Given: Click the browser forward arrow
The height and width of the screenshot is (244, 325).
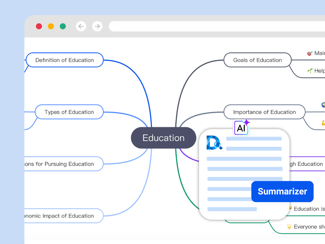Looking at the screenshot, I should pyautogui.click(x=97, y=26).
